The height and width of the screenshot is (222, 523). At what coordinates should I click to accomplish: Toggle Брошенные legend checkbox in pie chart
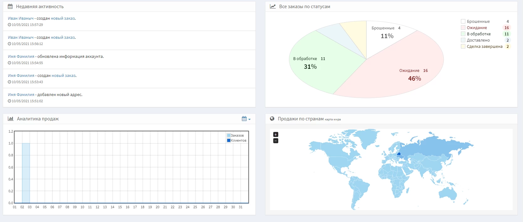pos(463,21)
